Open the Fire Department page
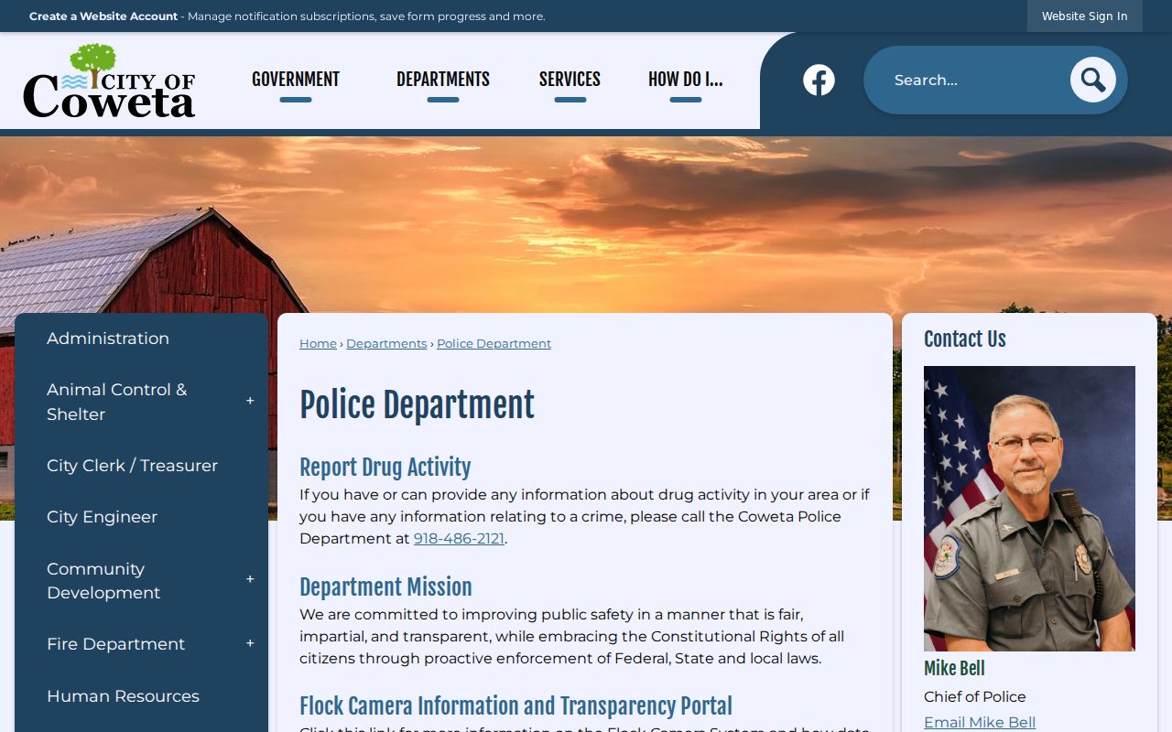Screen dimensions: 1172x732 pos(115,644)
